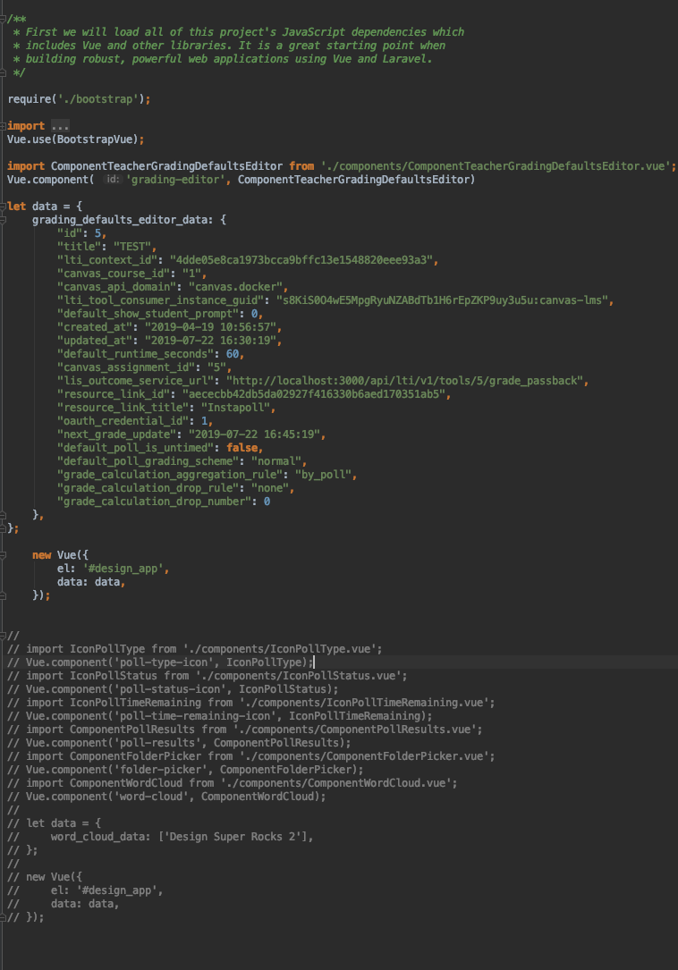Screen dimensions: 678x970
Task: Click the ComponentTeacherGradingDefaultsEditor.vue import path
Action: [x=496, y=165]
